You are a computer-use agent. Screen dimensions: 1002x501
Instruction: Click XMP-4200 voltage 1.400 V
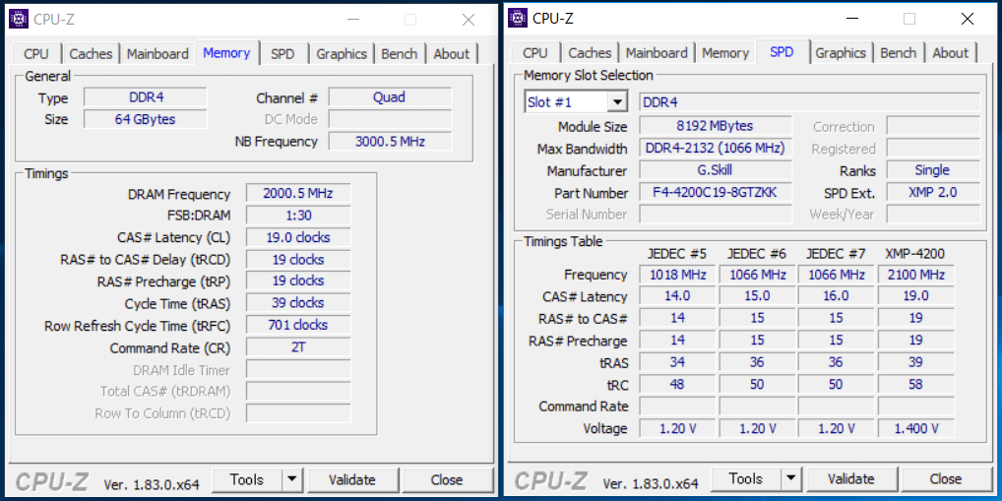[915, 428]
